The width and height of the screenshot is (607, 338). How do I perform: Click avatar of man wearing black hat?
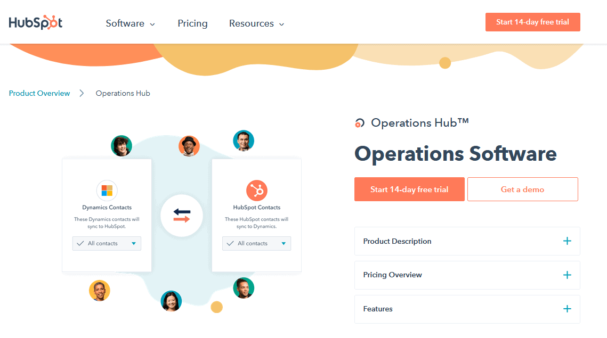(x=189, y=146)
